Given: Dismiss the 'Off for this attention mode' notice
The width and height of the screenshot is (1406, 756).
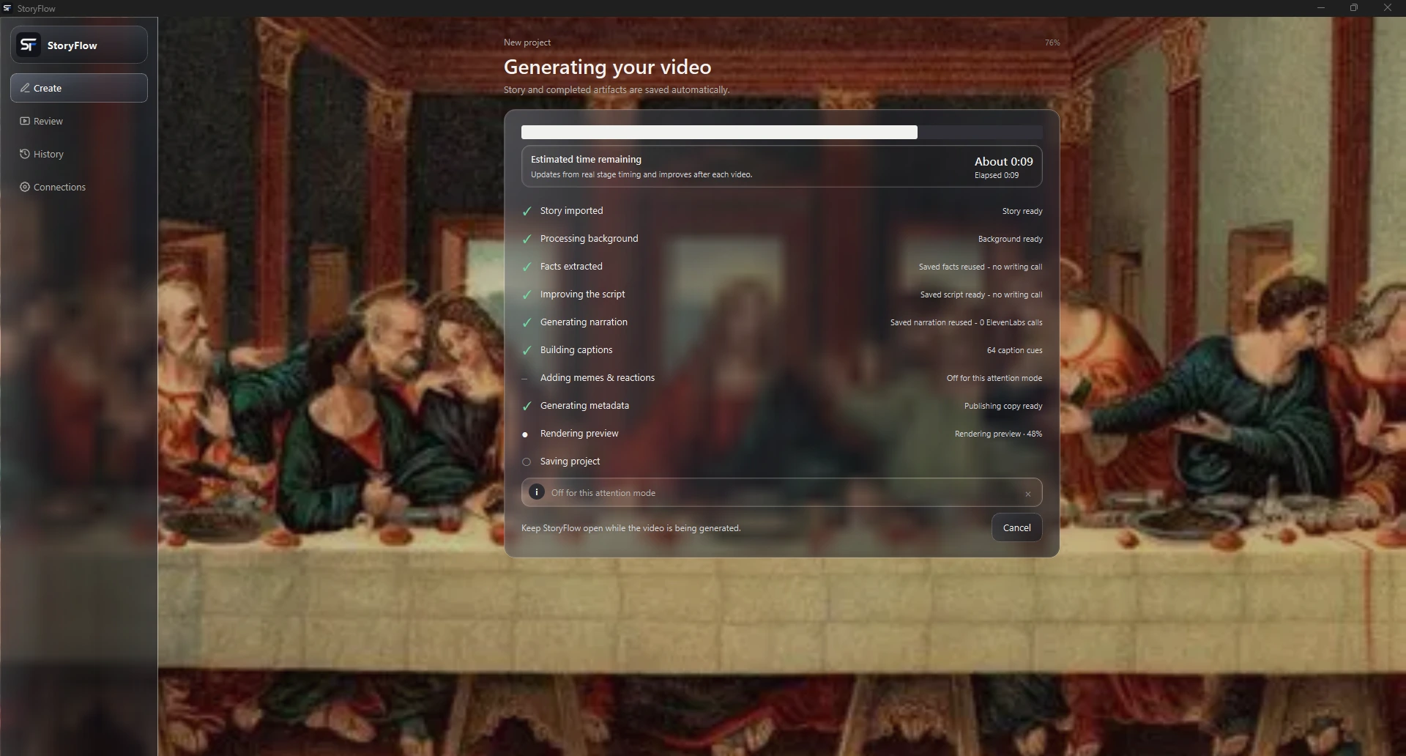Looking at the screenshot, I should (x=1028, y=494).
